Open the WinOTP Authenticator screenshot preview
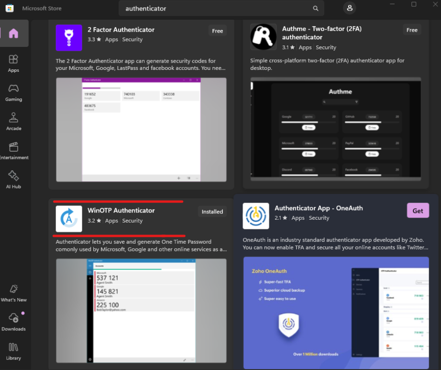The width and height of the screenshot is (441, 370). pyautogui.click(x=141, y=310)
